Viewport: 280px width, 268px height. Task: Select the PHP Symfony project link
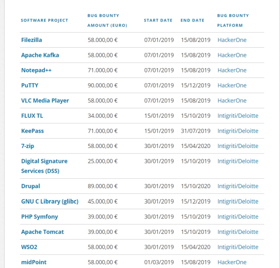40,217
